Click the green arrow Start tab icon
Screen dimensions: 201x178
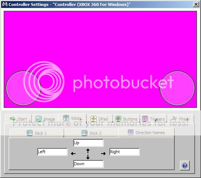tap(12, 119)
